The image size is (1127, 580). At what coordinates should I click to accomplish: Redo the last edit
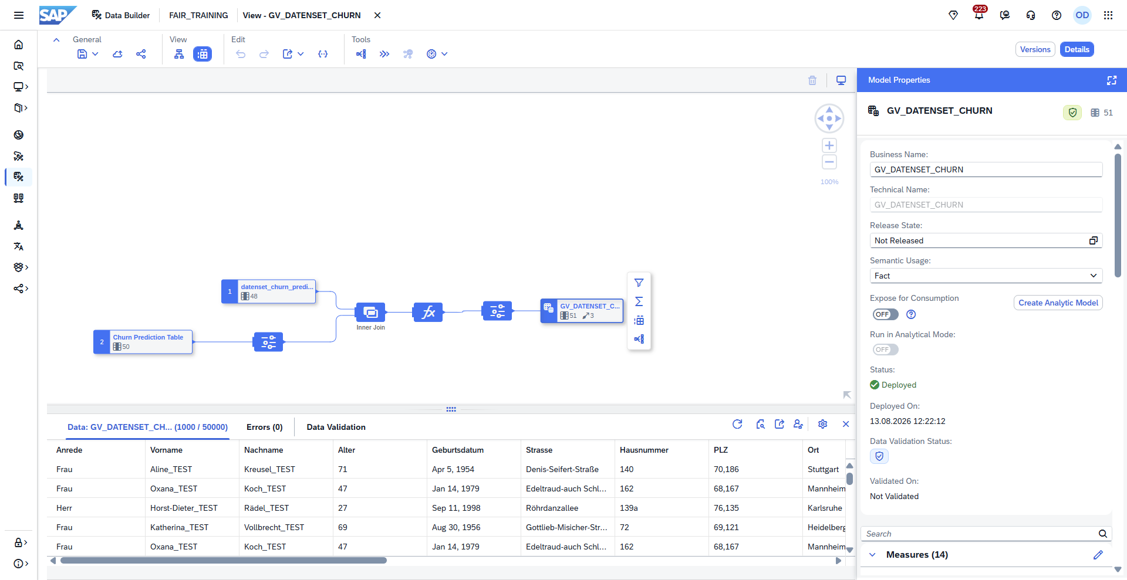264,54
